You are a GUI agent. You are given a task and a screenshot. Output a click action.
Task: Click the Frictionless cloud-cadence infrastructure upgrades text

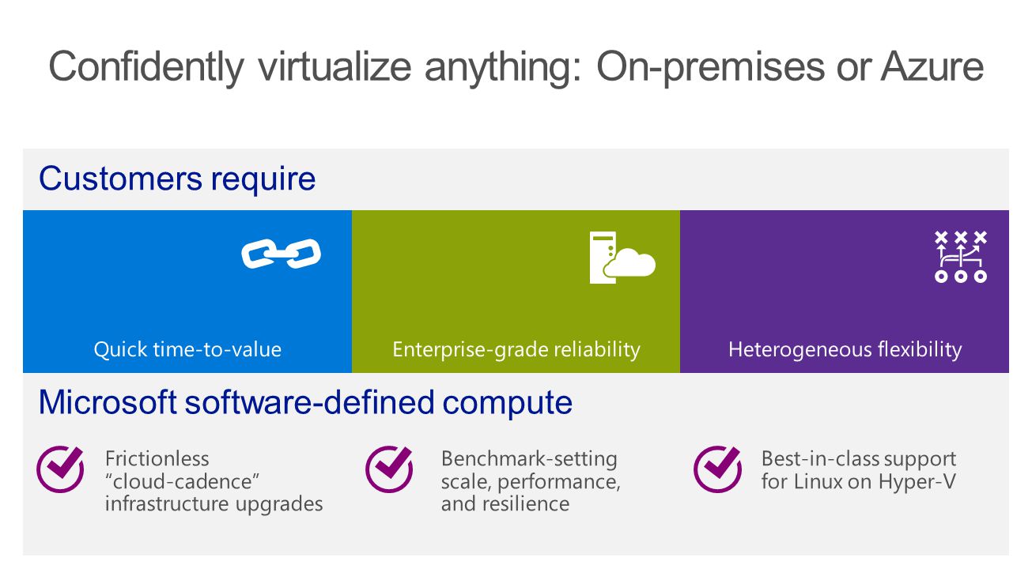point(214,481)
